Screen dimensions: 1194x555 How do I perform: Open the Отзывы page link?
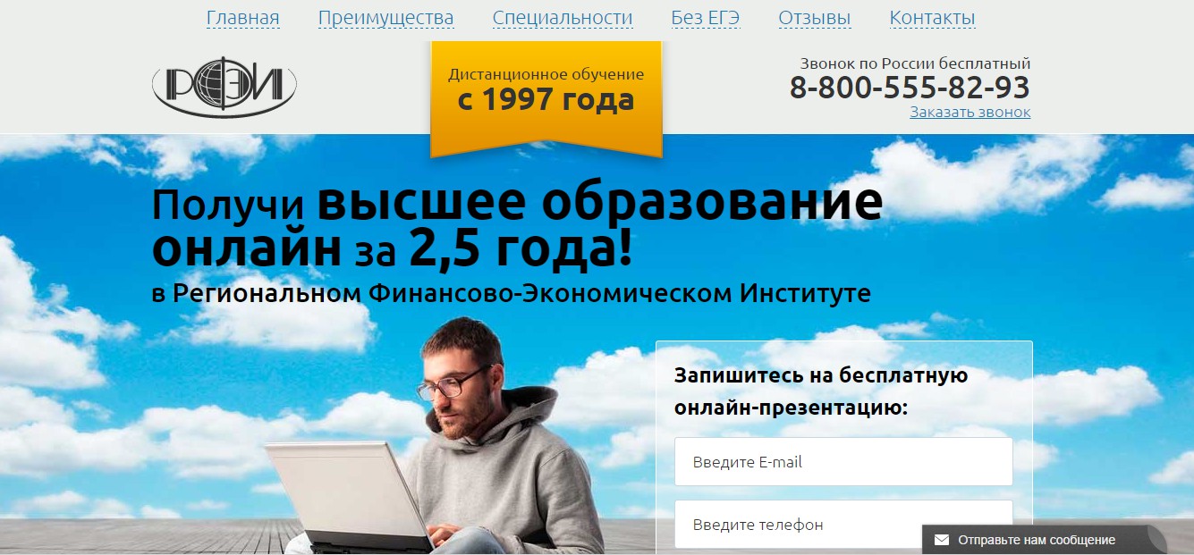(x=815, y=18)
